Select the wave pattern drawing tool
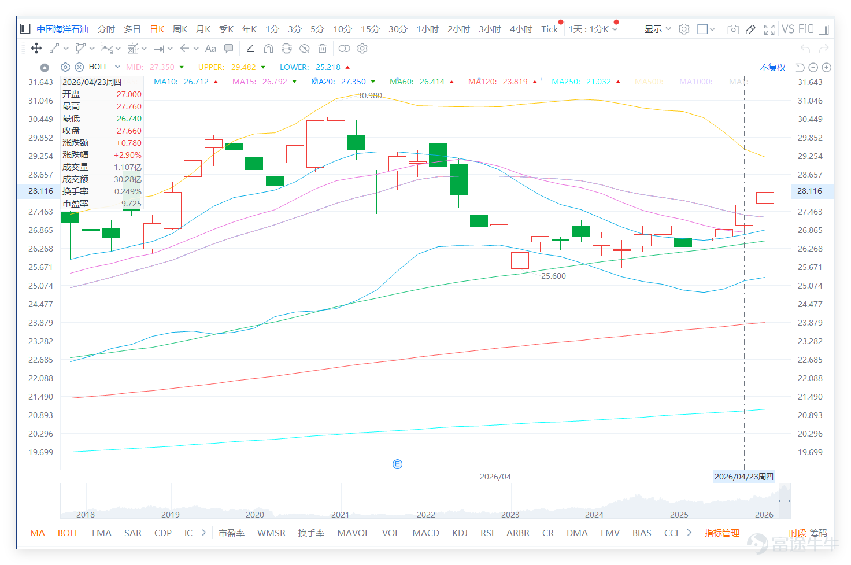 [x=106, y=49]
